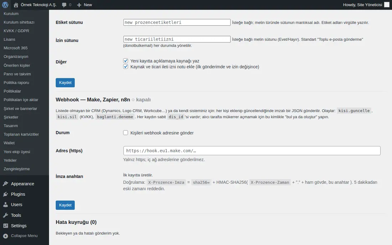The width and height of the screenshot is (392, 245).
Task: Focus the Etiket sütunu input field
Action: point(177,22)
